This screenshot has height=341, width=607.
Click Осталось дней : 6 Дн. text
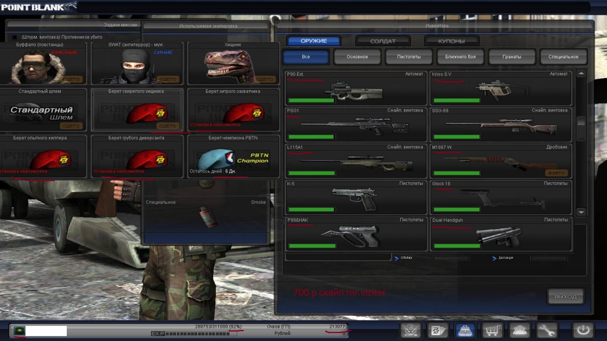point(213,171)
